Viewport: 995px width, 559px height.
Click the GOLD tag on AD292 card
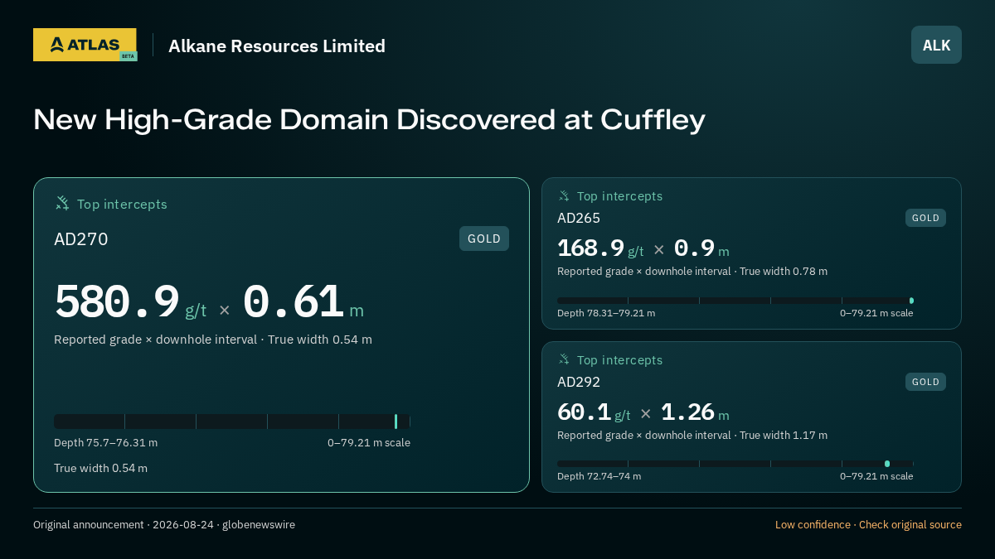pyautogui.click(x=925, y=382)
